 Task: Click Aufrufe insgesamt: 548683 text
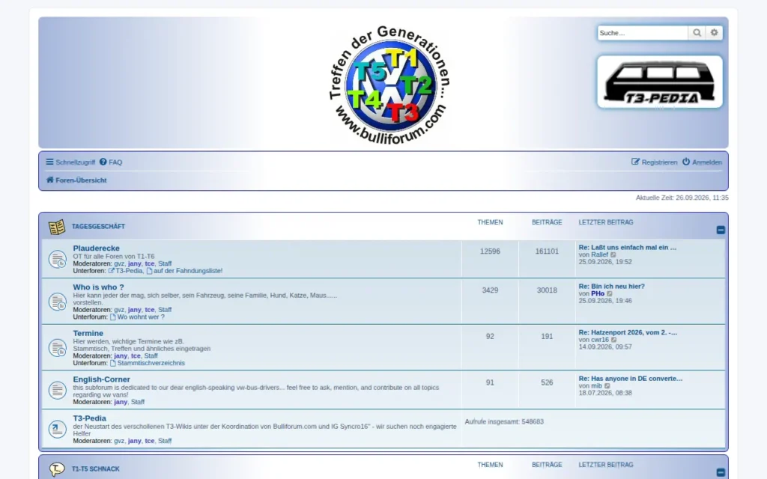(504, 421)
